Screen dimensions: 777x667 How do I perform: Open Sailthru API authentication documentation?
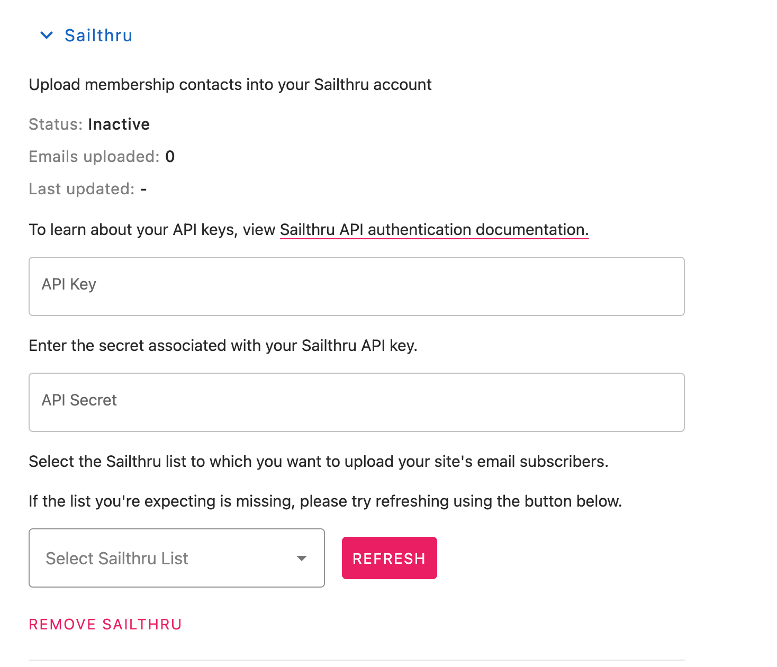coord(434,230)
